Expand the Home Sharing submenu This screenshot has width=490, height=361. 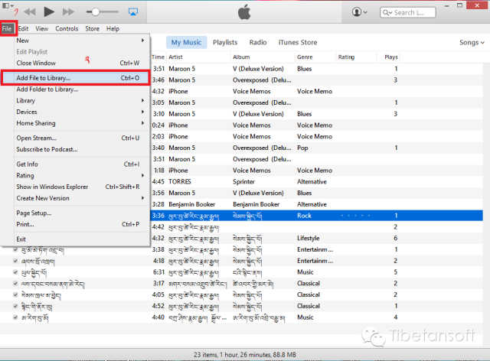80,123
